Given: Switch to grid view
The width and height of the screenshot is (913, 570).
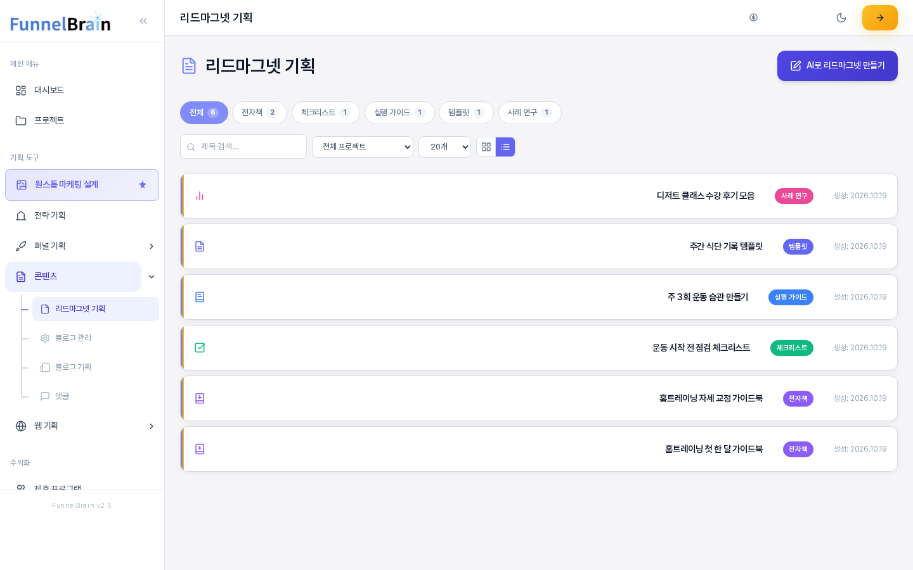Looking at the screenshot, I should 486,147.
